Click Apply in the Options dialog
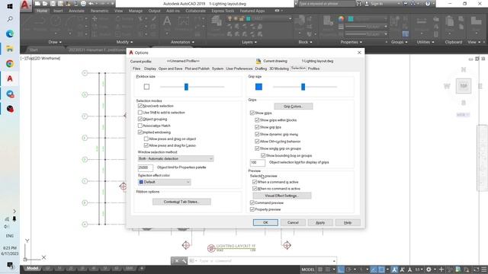The height and width of the screenshot is (274, 488). (320, 222)
